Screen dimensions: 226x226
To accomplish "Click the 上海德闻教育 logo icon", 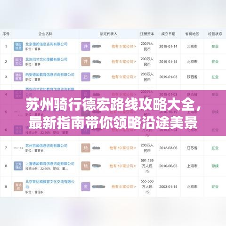I will click(x=18, y=166).
